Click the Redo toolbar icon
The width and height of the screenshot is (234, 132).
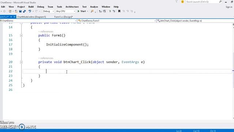(36, 11)
